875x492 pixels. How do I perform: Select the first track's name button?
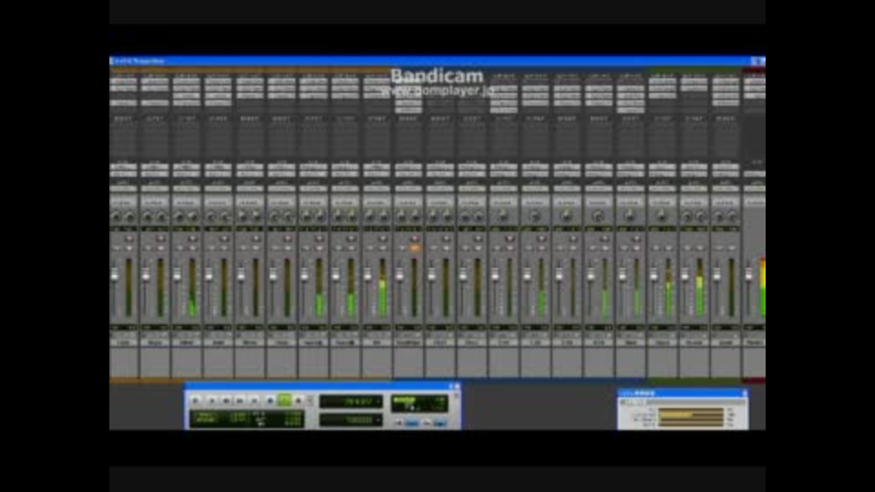click(x=123, y=342)
